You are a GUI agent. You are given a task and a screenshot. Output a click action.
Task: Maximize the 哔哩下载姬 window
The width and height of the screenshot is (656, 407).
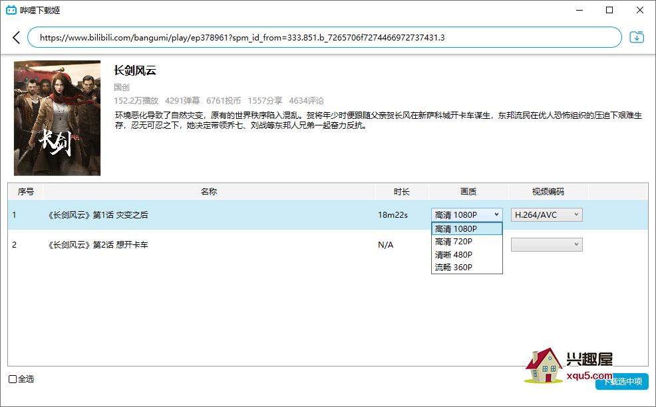(x=609, y=10)
